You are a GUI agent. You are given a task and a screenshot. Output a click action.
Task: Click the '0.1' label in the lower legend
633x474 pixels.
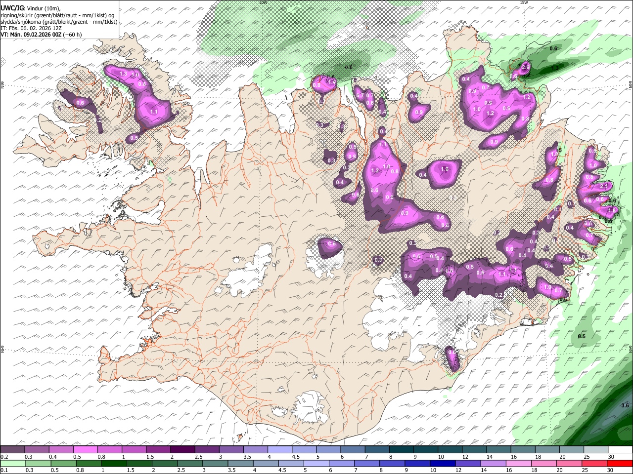(x=4, y=471)
